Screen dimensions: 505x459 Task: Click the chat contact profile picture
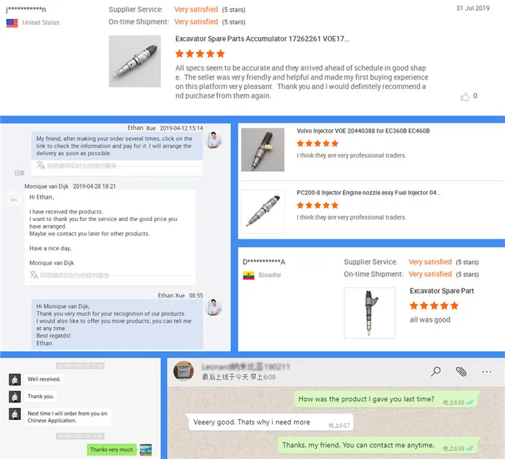(x=184, y=371)
